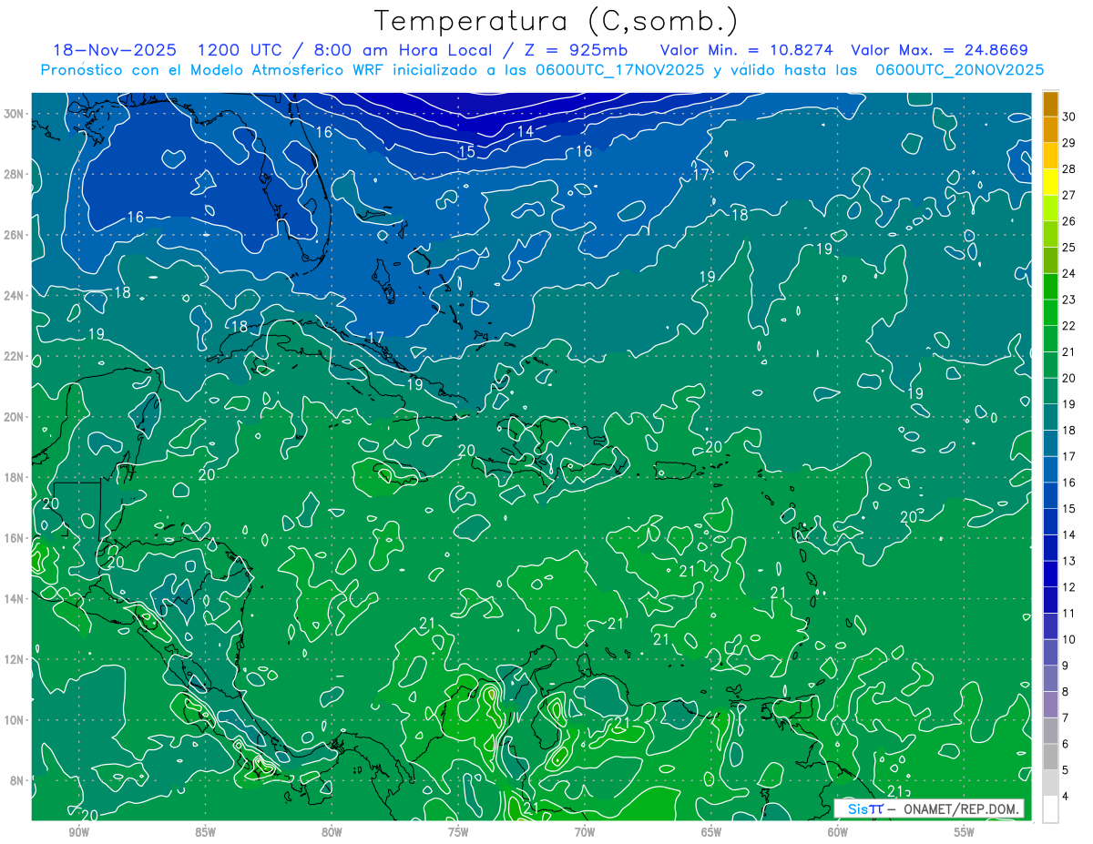Screen dimensions: 1093x844
Task: Click the colorbar value label "20"
Action: [x=1069, y=378]
